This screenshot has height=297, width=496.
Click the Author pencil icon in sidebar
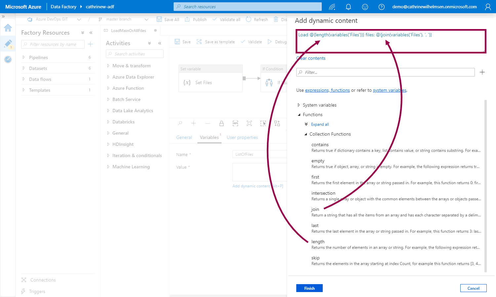(x=8, y=44)
